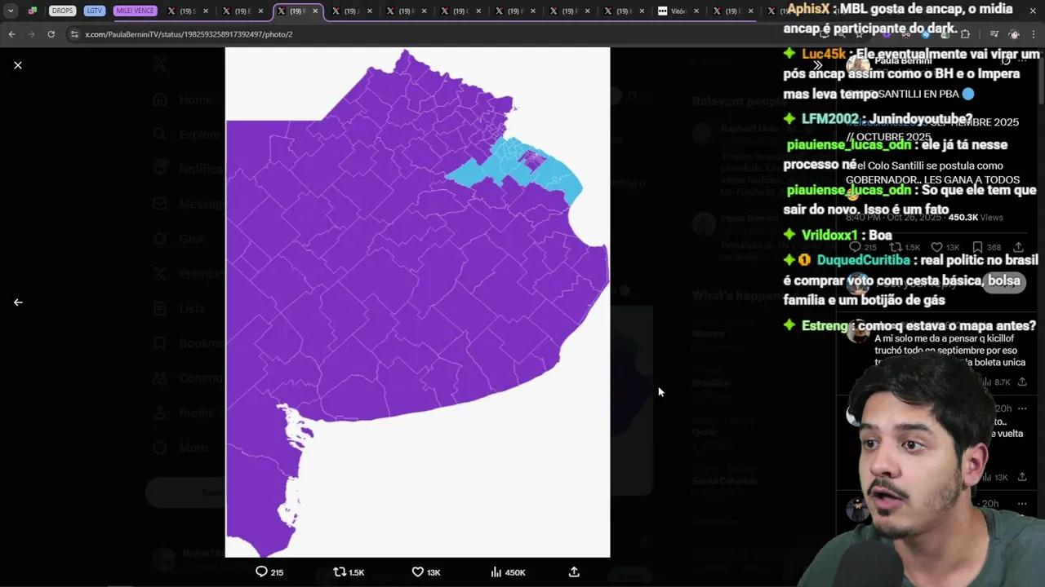1045x587 pixels.
Task: Repost icon showing 1.5K below the map
Action: 340,572
